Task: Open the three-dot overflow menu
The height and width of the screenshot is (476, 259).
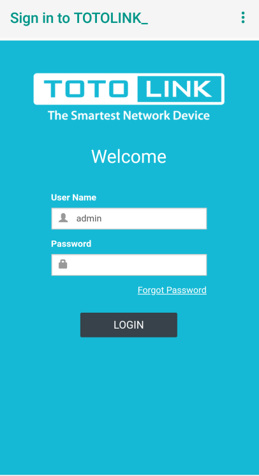Action: point(242,18)
